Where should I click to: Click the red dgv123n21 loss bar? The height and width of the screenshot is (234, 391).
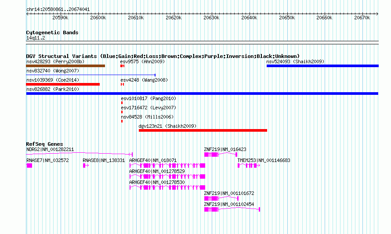(x=203, y=130)
